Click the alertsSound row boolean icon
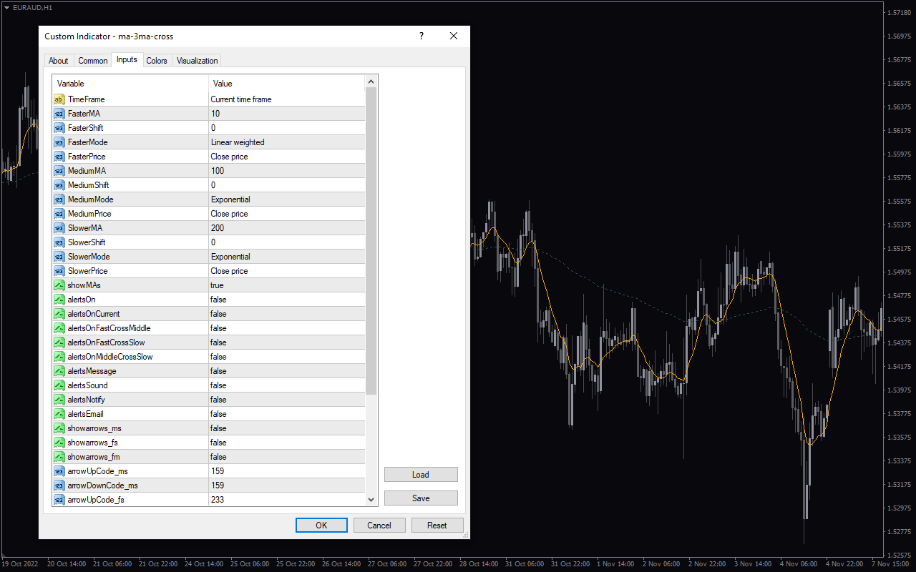The width and height of the screenshot is (916, 572). pos(59,385)
